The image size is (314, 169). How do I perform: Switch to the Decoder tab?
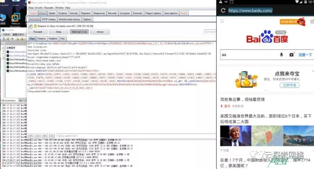pos(112,13)
